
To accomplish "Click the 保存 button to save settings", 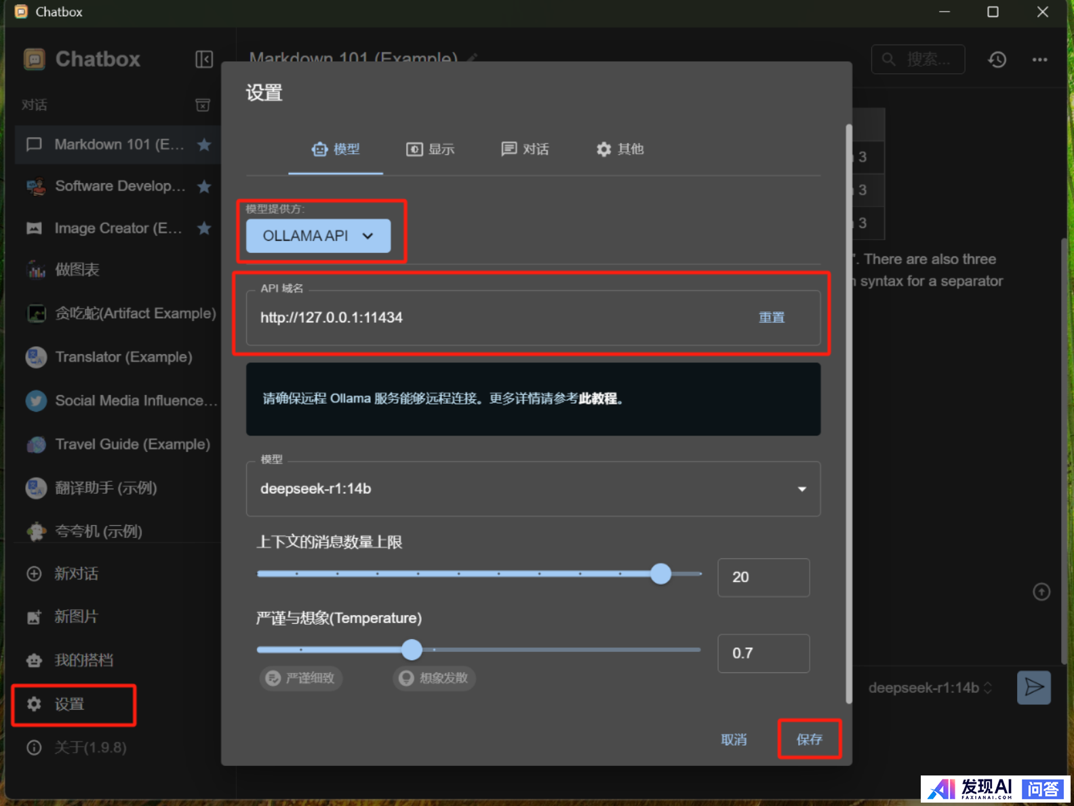I will [x=809, y=739].
